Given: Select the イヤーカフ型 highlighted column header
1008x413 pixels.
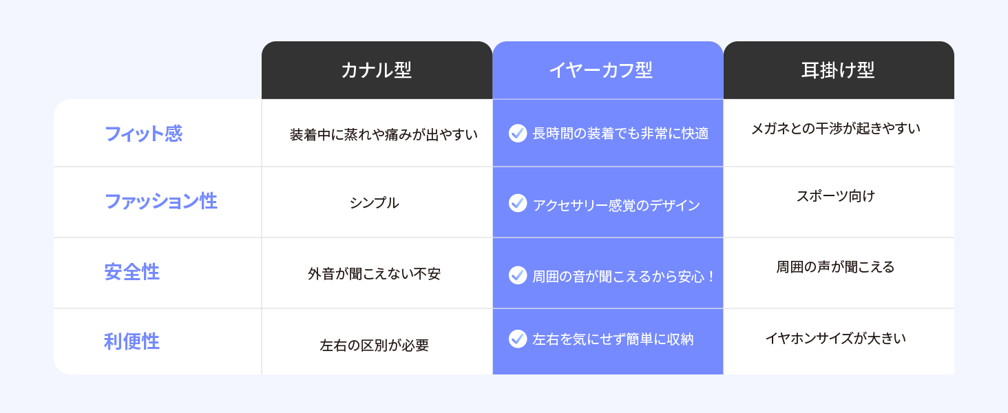Looking at the screenshot, I should (x=608, y=70).
